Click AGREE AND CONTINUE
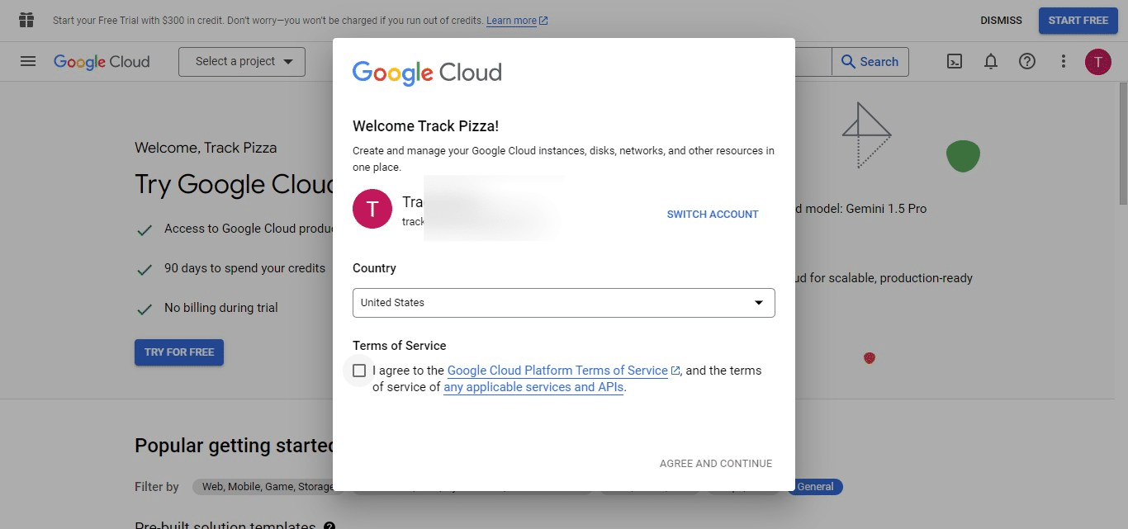Viewport: 1128px width, 529px height. point(715,463)
